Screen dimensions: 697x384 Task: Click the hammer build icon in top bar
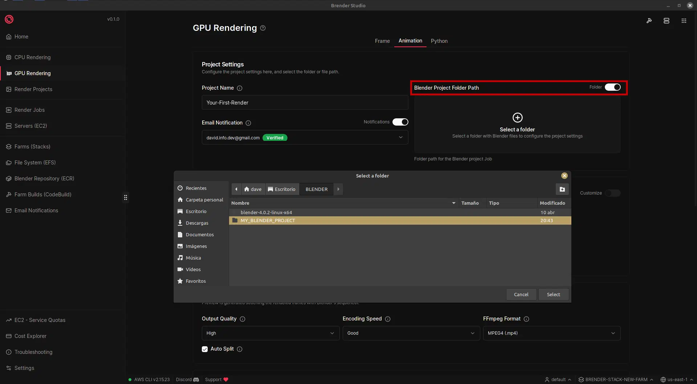[x=649, y=21]
